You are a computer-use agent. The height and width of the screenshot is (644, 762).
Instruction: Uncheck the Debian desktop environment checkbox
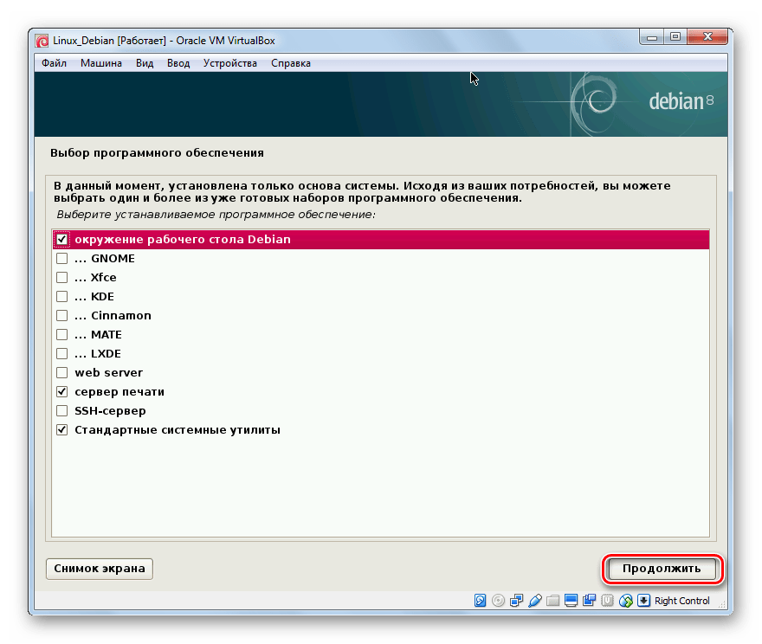click(x=61, y=240)
